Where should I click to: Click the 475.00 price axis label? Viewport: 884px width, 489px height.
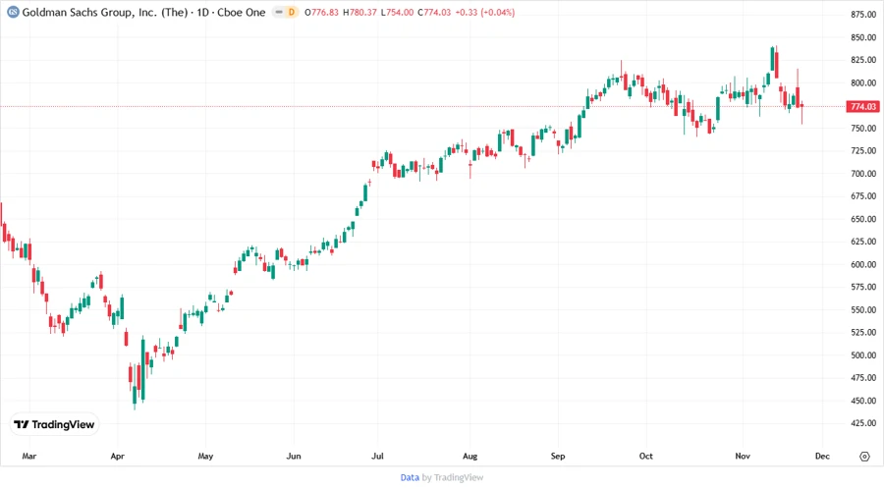click(863, 377)
